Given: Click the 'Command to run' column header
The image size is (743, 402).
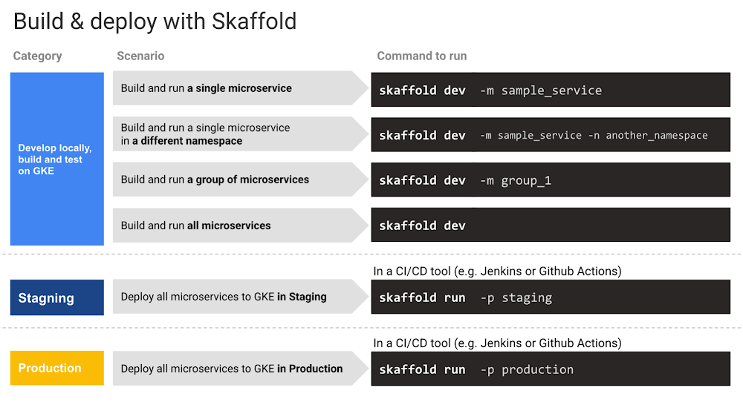Looking at the screenshot, I should 421,56.
